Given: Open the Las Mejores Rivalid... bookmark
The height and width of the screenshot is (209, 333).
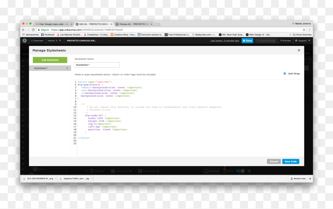Looking at the screenshot, I should 69,34.
